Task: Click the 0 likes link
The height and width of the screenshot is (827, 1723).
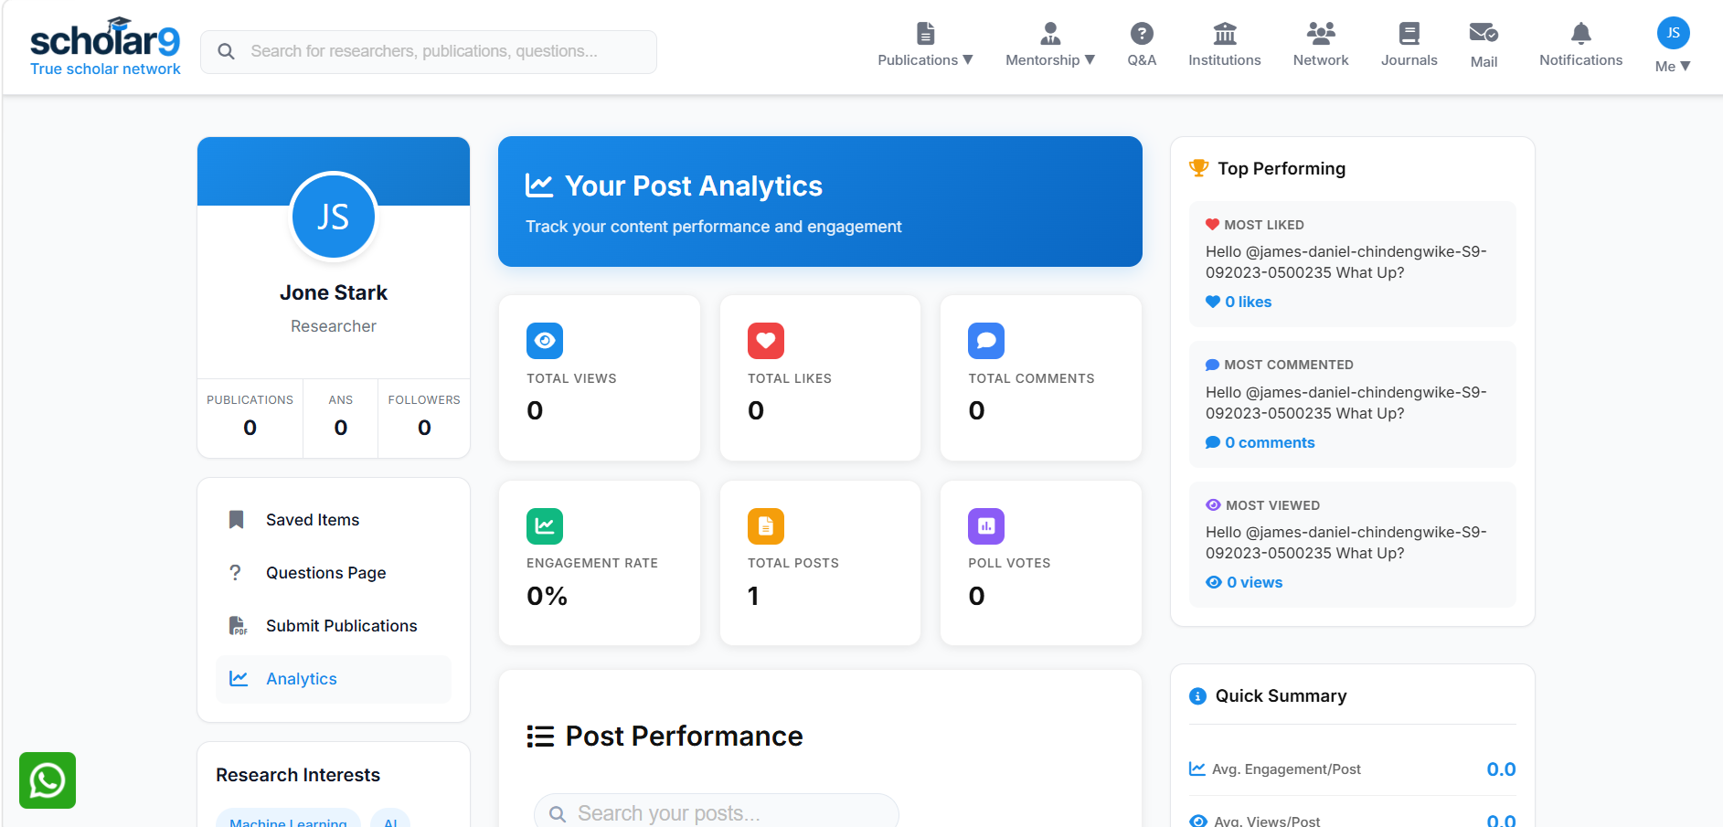Action: pos(1239,302)
